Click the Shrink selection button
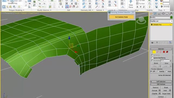The width and height of the screenshot is (174, 98). tap(156, 63)
